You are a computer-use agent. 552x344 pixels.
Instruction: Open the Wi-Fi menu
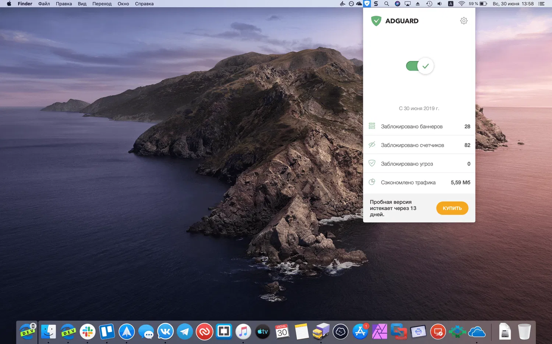point(461,4)
